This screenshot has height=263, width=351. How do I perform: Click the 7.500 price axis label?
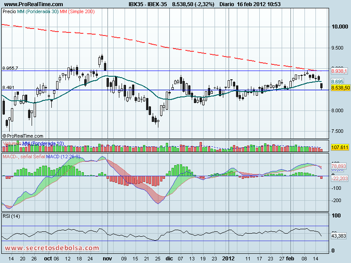point(337,131)
